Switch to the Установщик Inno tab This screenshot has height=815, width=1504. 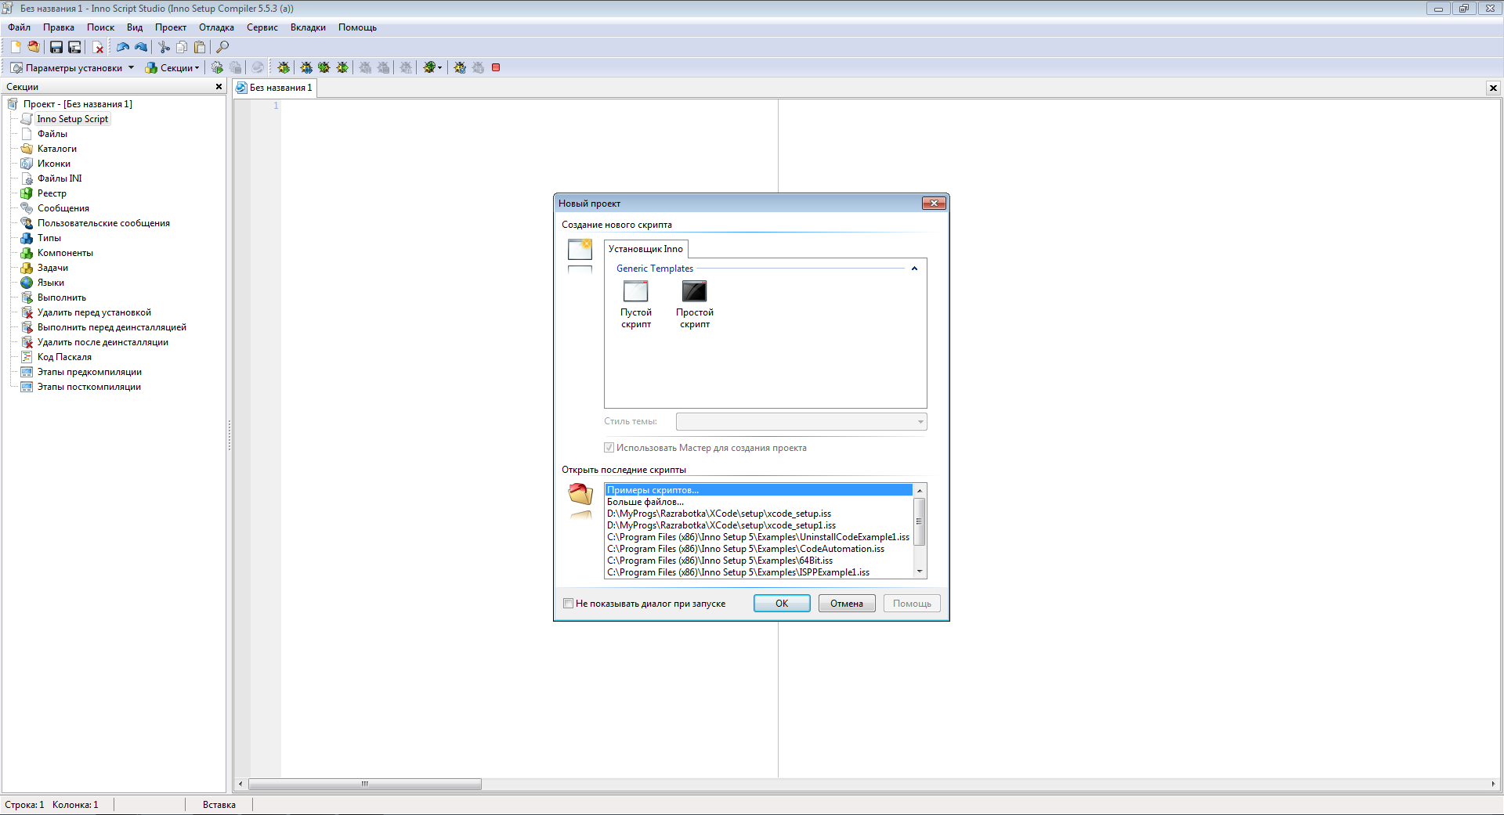click(645, 249)
